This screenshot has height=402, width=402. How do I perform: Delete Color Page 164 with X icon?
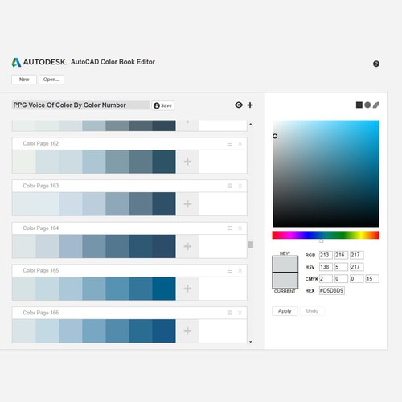(x=240, y=228)
